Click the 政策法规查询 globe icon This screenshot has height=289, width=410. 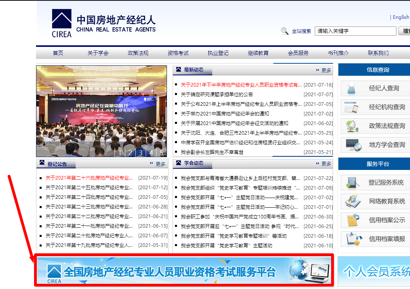(x=352, y=126)
